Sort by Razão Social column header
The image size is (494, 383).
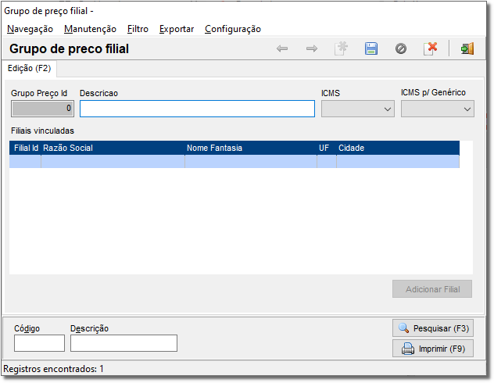113,148
